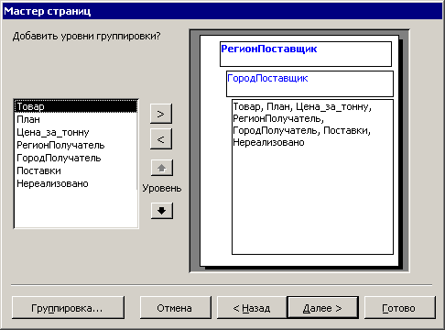Select ГородПоставщик grouping level in preview

tap(309, 83)
